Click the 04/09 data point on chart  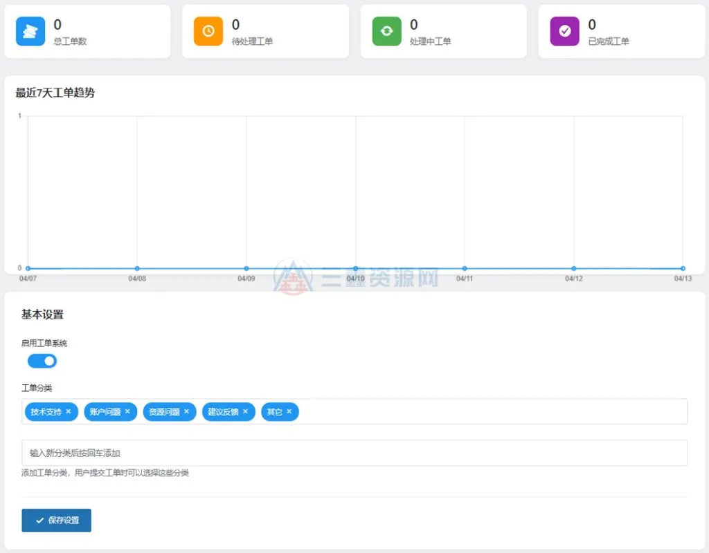coord(246,268)
